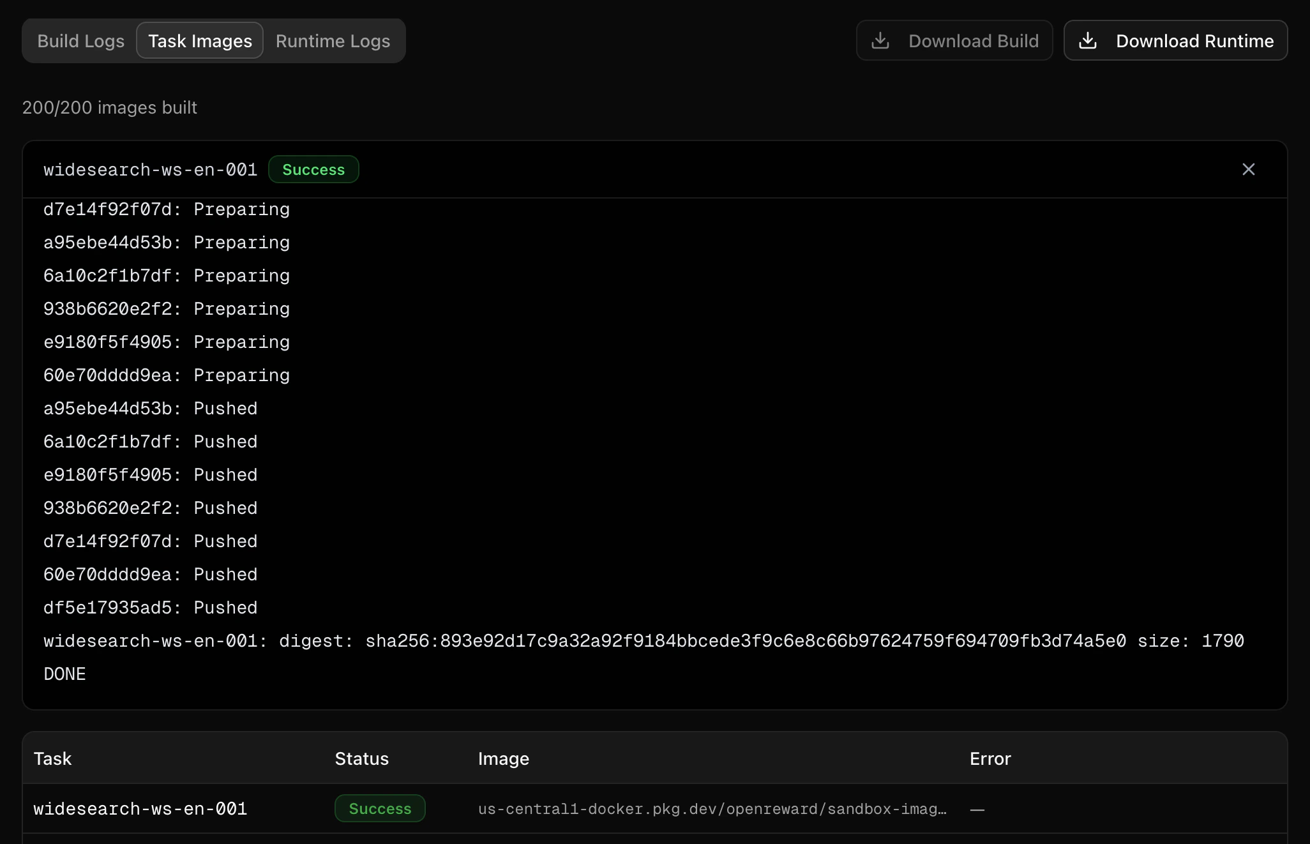1310x844 pixels.
Task: Click the 200/200 images built counter
Action: point(109,107)
